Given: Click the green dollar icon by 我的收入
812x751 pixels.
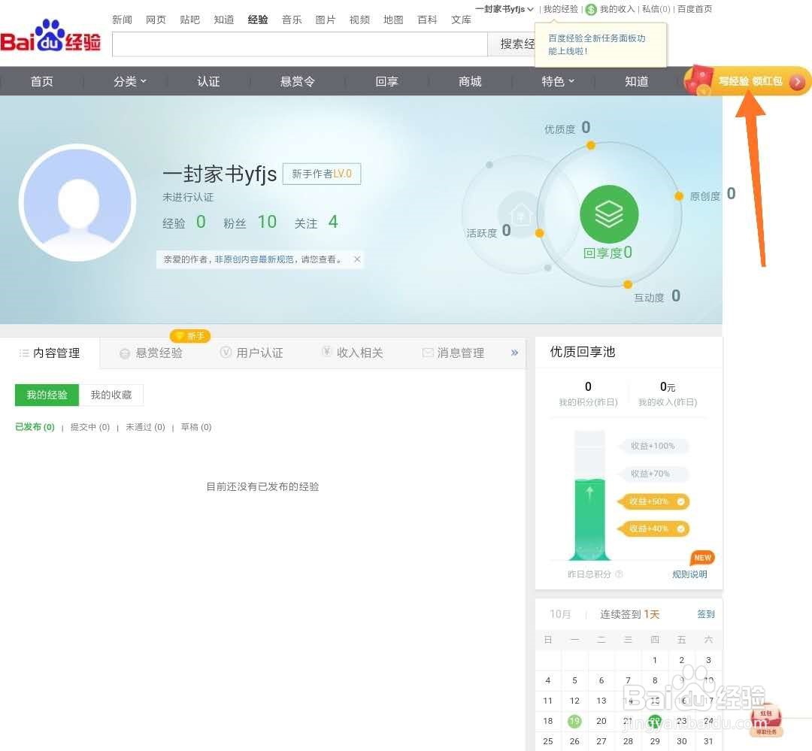Looking at the screenshot, I should click(x=591, y=9).
